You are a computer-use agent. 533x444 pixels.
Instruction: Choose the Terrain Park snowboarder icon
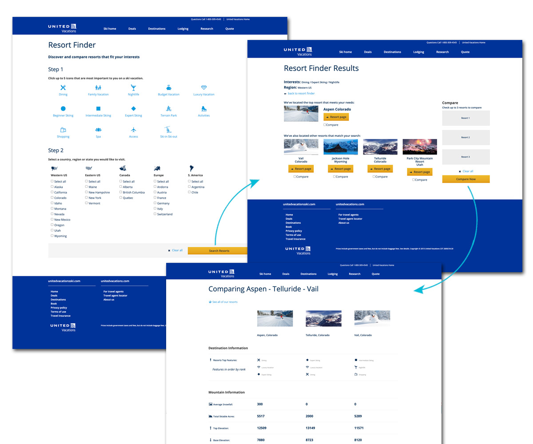click(x=169, y=108)
